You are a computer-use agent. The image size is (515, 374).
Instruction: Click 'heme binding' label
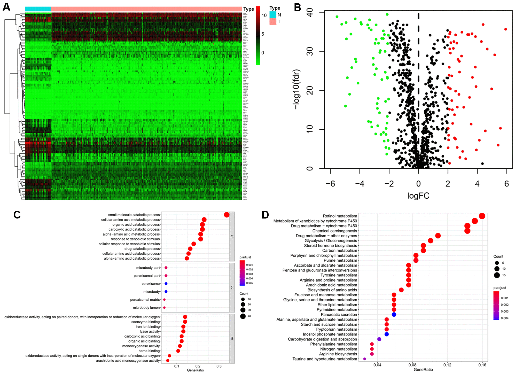click(x=149, y=351)
